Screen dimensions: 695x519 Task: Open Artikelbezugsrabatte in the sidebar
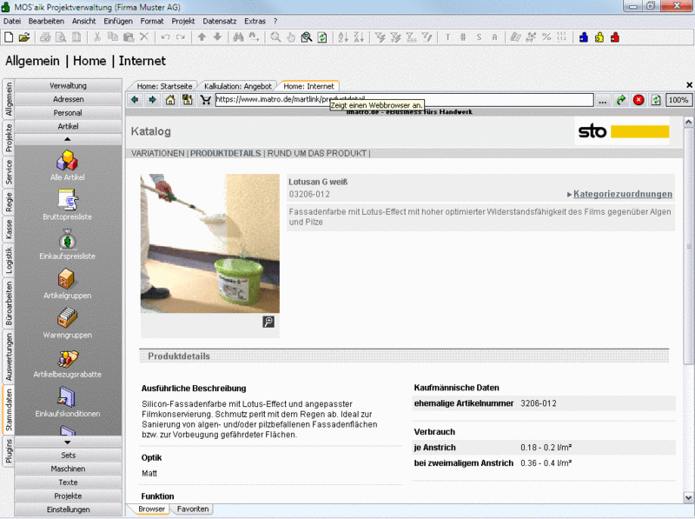68,363
